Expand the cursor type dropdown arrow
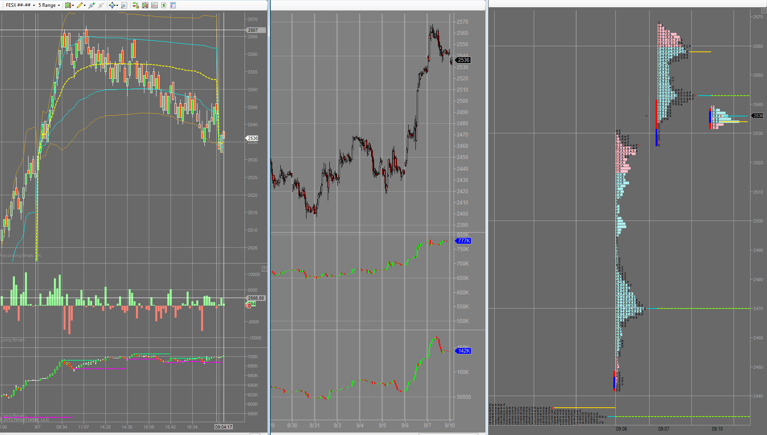Image resolution: width=767 pixels, height=435 pixels. pyautogui.click(x=117, y=6)
